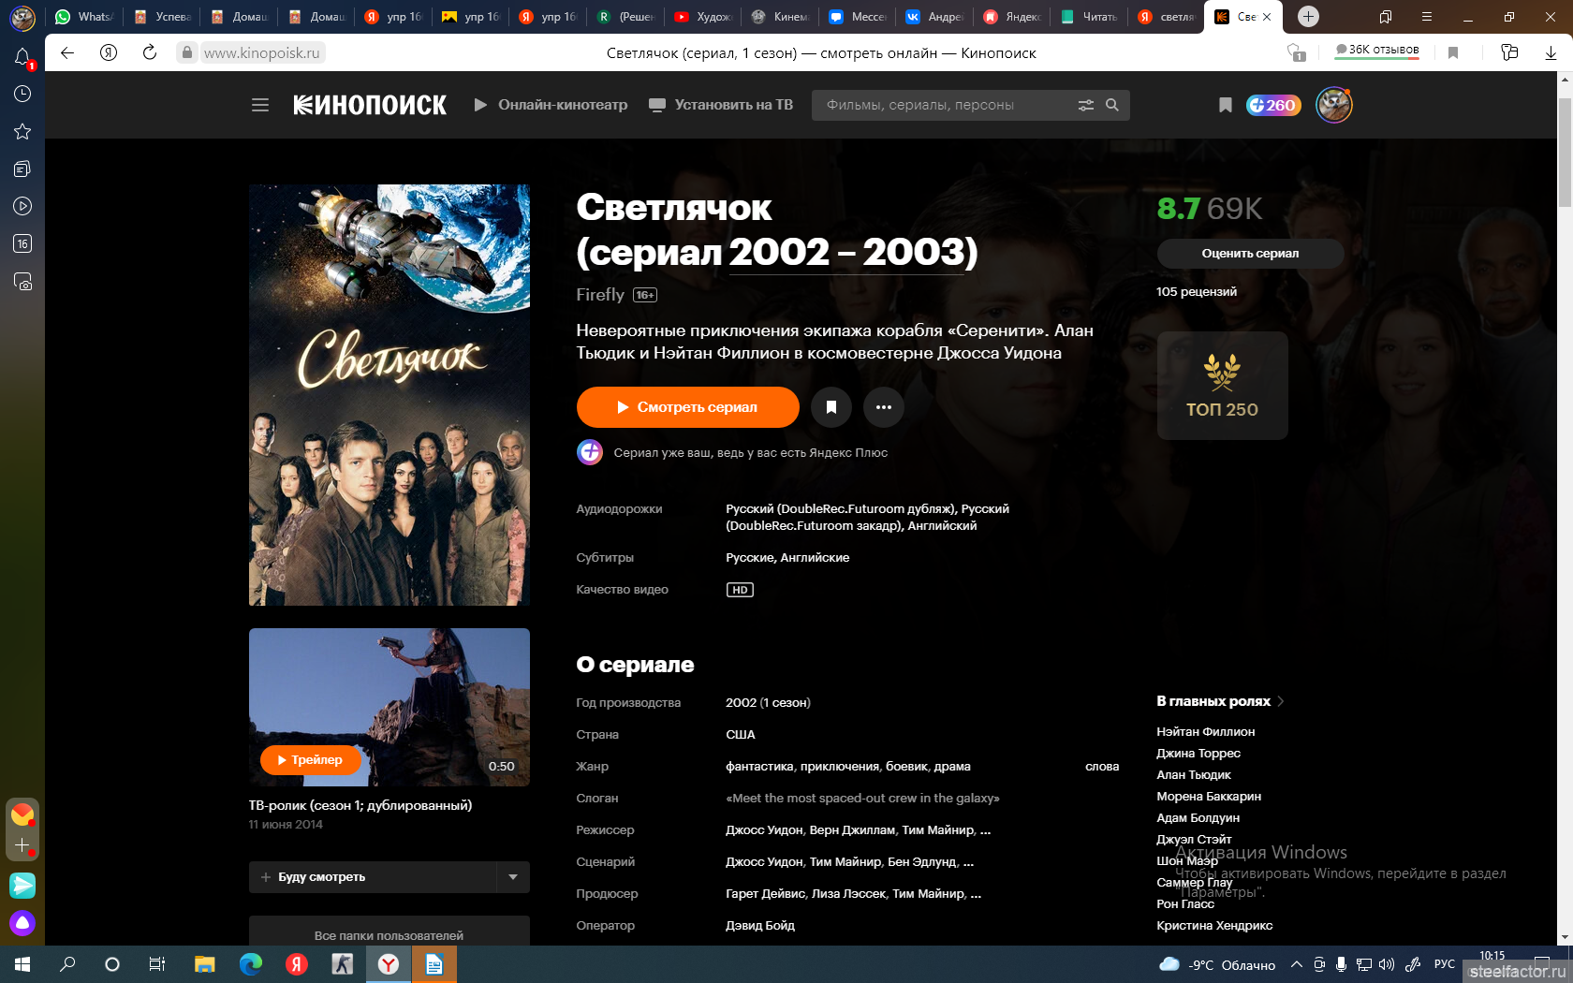This screenshot has width=1573, height=983.
Task: Open File Explorer from taskbar
Action: [204, 964]
